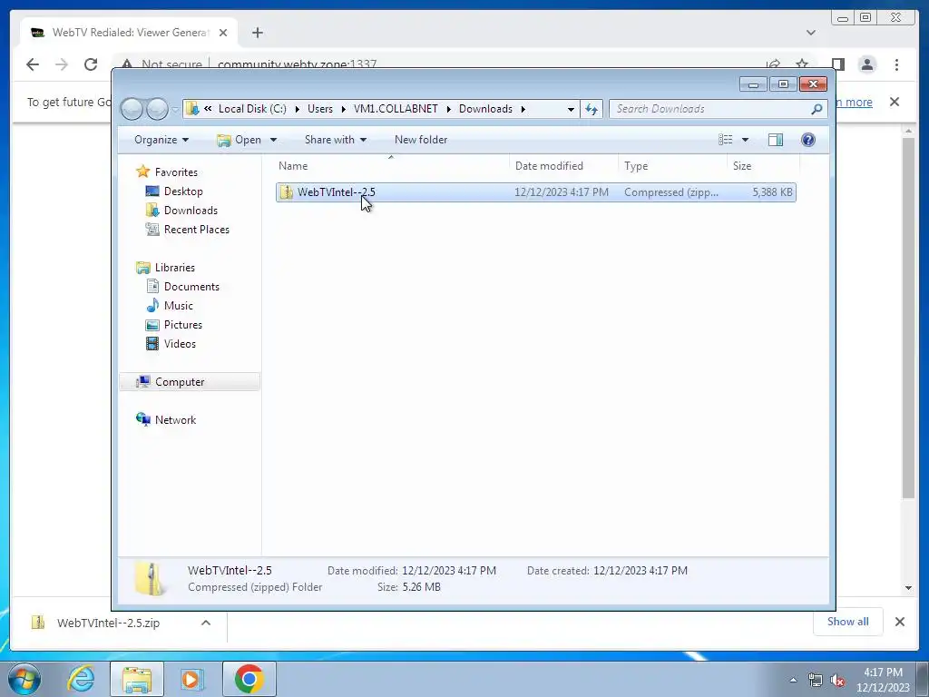Click the zip folder icon in details pane
The image size is (929, 697).
coord(151,578)
